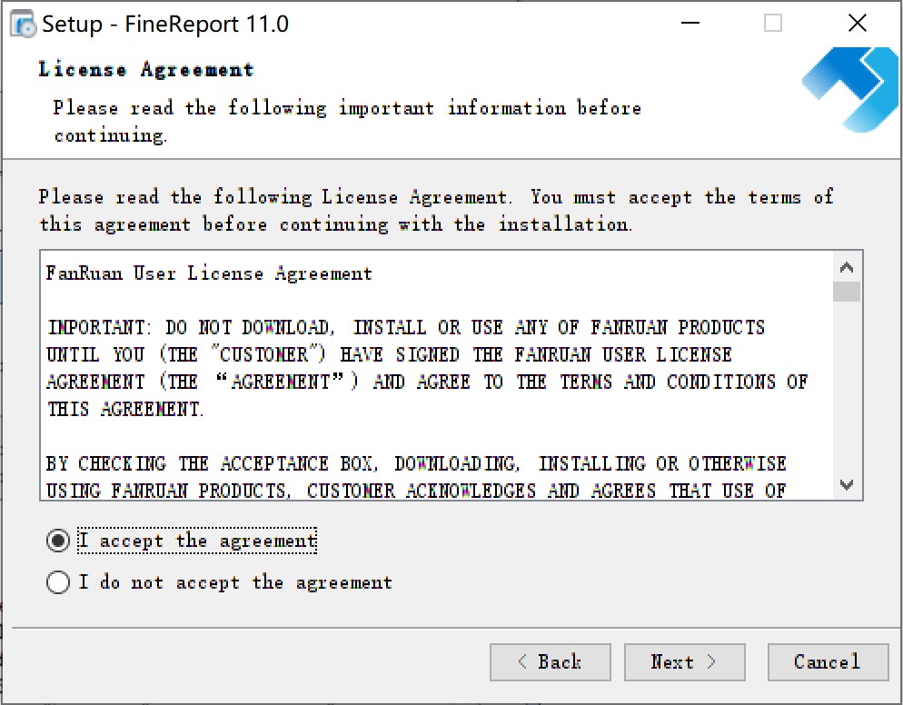Viewport: 903px width, 705px height.
Task: Click the greyed-out maximize window button
Action: click(773, 24)
